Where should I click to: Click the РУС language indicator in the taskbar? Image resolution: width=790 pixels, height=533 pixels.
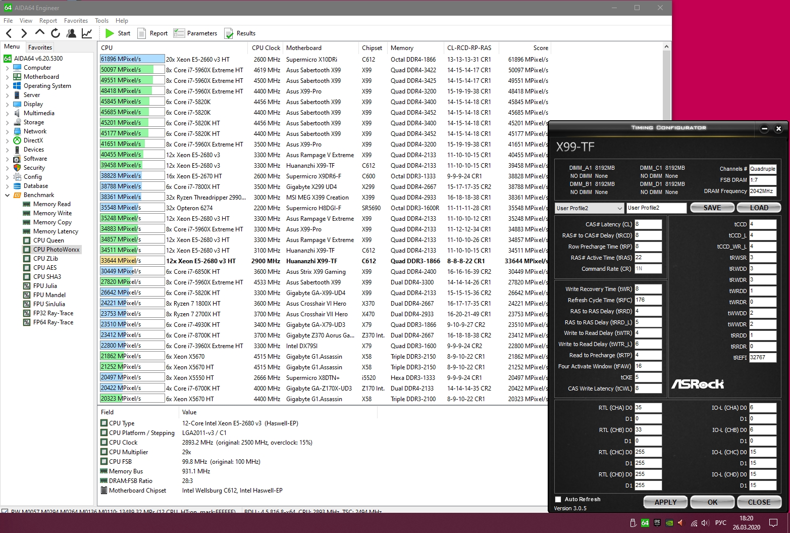pyautogui.click(x=721, y=523)
